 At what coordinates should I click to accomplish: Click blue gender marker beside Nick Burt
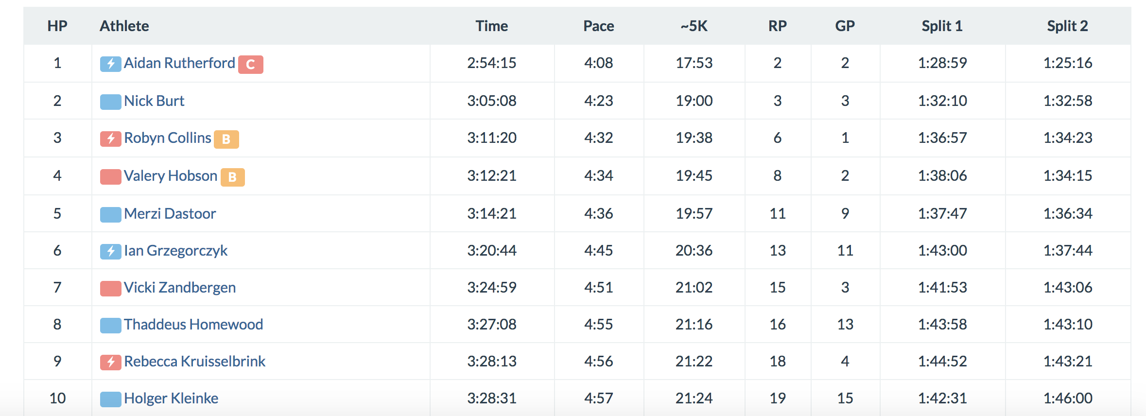pos(110,102)
